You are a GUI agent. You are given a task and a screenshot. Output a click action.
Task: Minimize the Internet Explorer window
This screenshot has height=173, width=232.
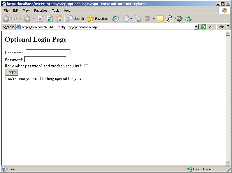coord(217,4)
